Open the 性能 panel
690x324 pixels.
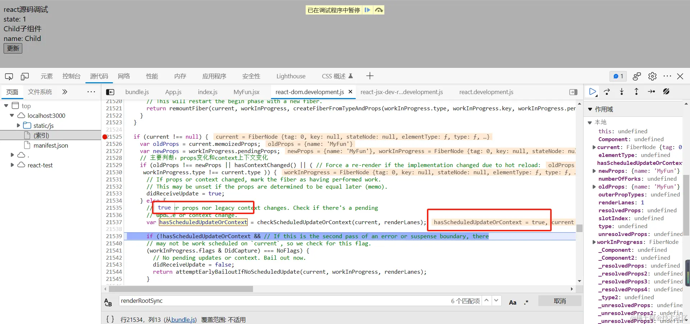(x=152, y=76)
